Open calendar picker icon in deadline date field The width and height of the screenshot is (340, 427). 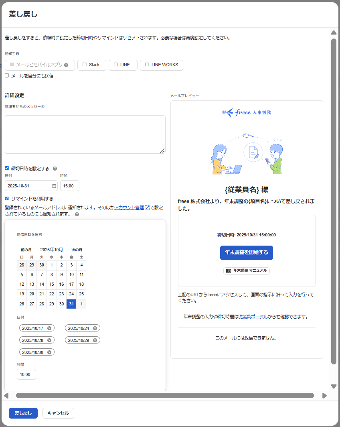tap(54, 186)
